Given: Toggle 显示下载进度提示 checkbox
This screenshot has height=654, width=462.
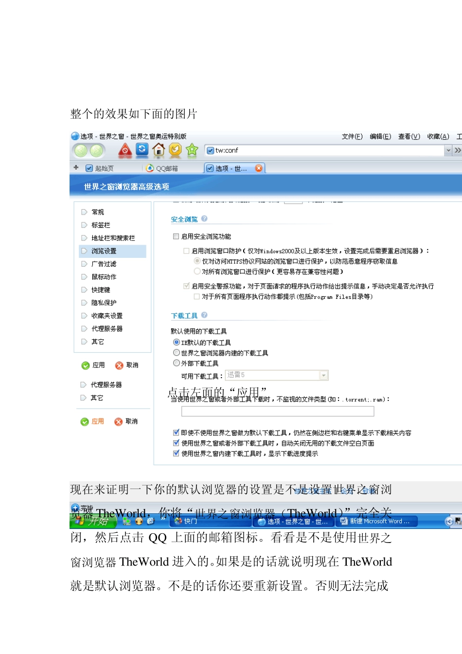Looking at the screenshot, I should (176, 454).
